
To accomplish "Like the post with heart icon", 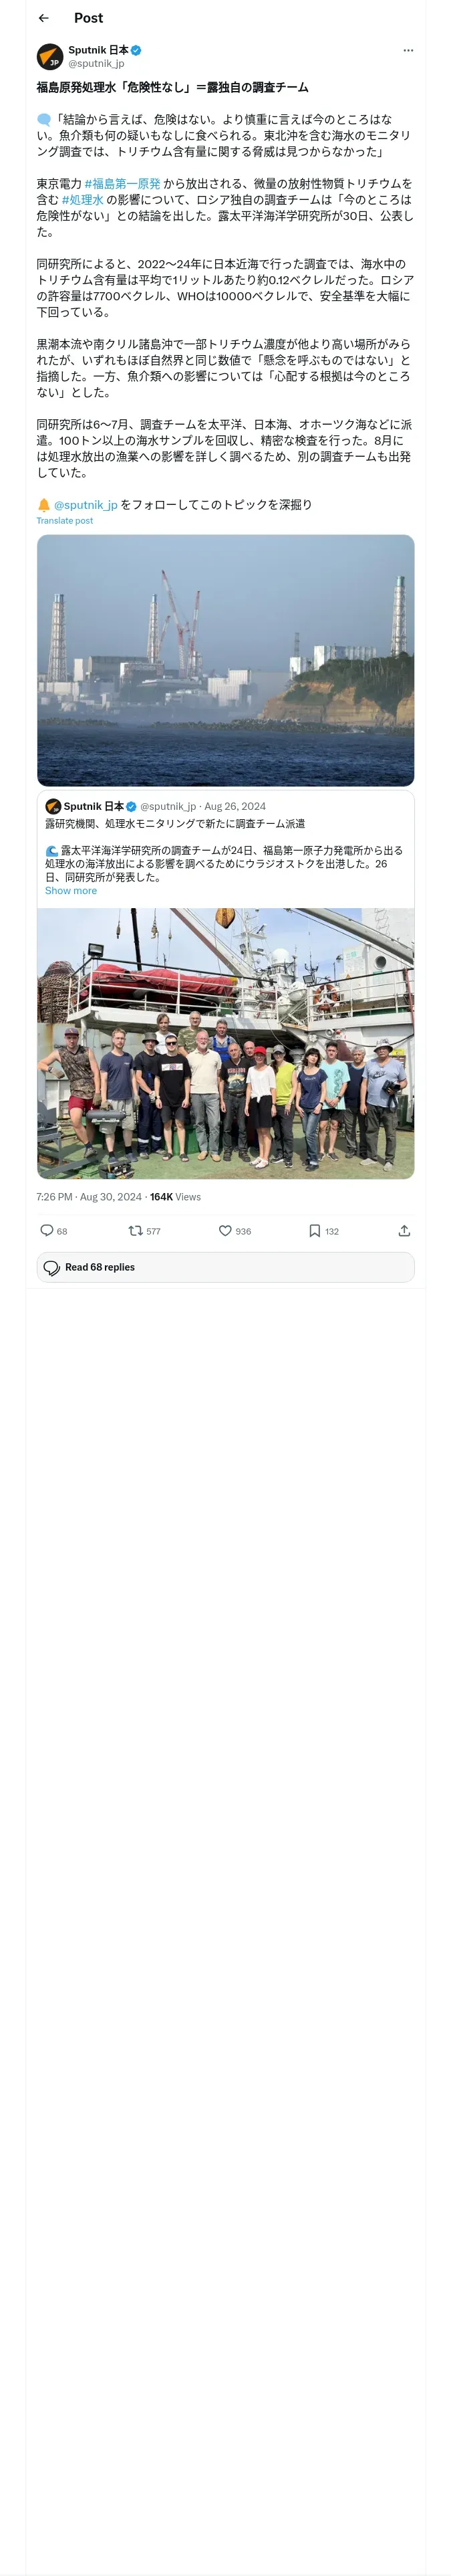I will 235,1231.
